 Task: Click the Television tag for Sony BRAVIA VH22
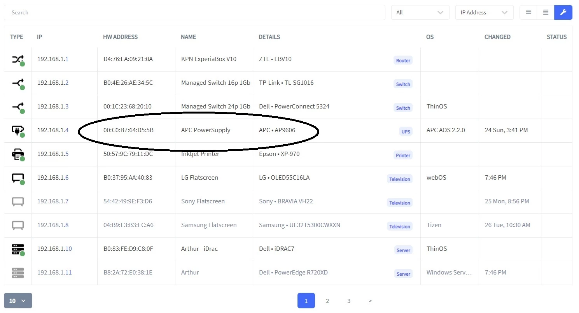point(400,203)
